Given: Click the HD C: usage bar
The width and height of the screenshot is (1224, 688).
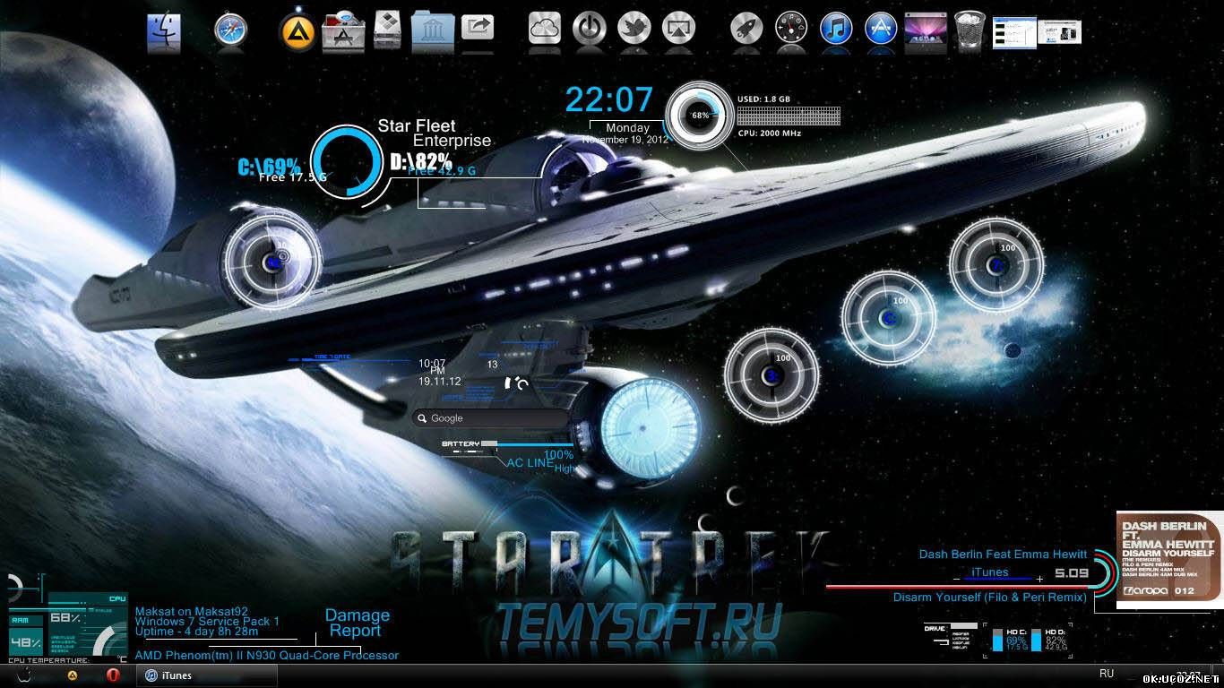Looking at the screenshot, I should coord(998,640).
